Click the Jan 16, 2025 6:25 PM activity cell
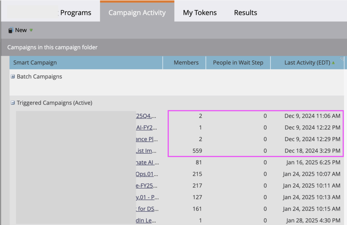The image size is (347, 225). [313, 162]
